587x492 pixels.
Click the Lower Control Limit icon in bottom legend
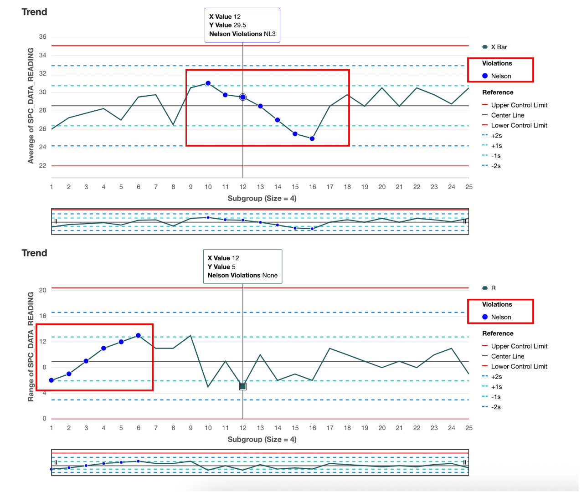(x=484, y=366)
